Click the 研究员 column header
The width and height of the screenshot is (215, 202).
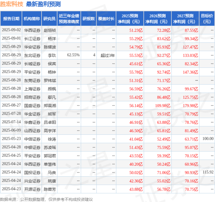[x=49, y=19]
